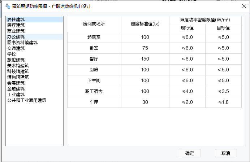250x162 pixels.
Task: Click 起居室 illuminance value 100
Action: [x=145, y=37]
